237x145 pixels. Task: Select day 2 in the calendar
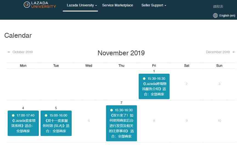click(x=187, y=84)
